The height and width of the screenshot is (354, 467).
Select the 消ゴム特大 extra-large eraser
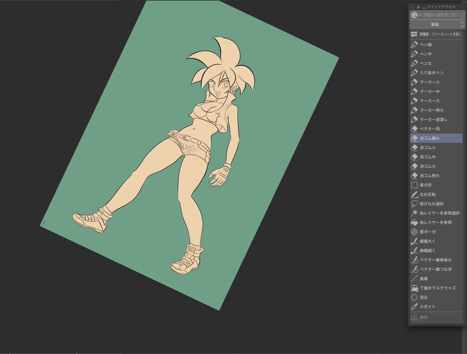(436, 176)
